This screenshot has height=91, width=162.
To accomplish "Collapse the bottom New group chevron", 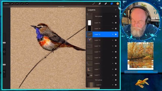I will click(113, 80).
